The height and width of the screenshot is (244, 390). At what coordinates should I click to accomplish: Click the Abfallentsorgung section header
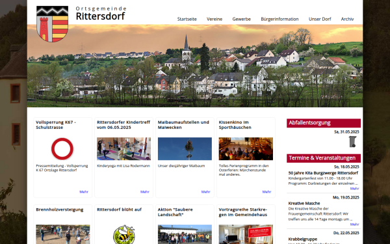click(324, 123)
